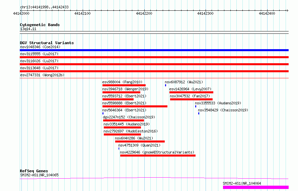The height and width of the screenshot is (191, 298).
Task: Open the nsv6040286 (Wu2021) label
Action: tap(134, 138)
